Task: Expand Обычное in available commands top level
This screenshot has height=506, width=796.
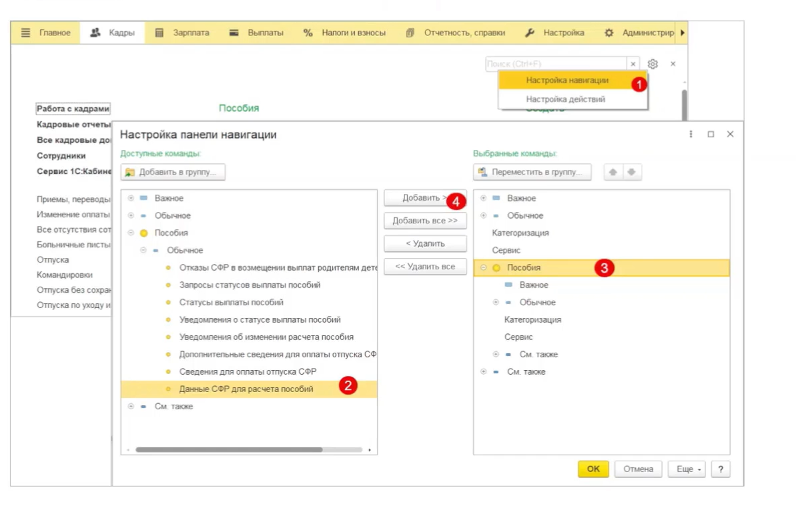Action: pyautogui.click(x=131, y=215)
